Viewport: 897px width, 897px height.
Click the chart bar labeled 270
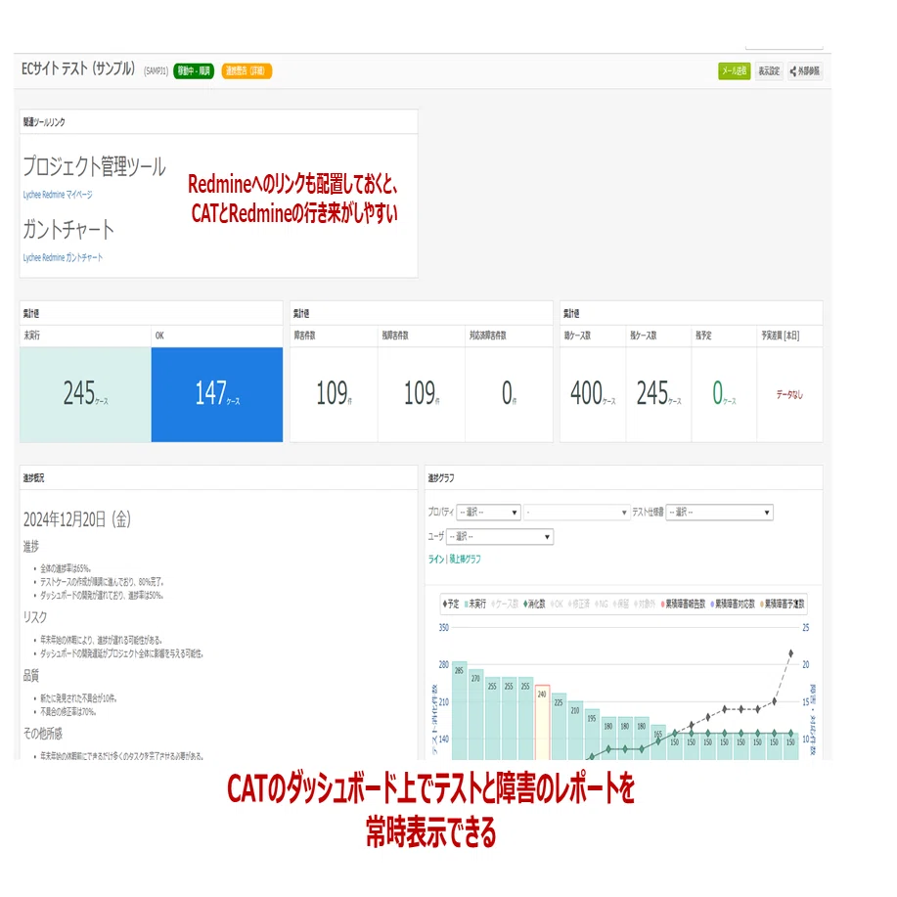476,714
